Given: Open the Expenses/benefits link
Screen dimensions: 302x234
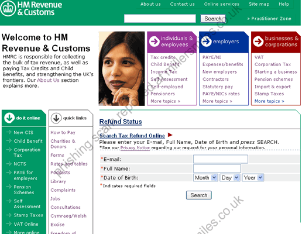Looking at the screenshot, I should [x=223, y=64].
